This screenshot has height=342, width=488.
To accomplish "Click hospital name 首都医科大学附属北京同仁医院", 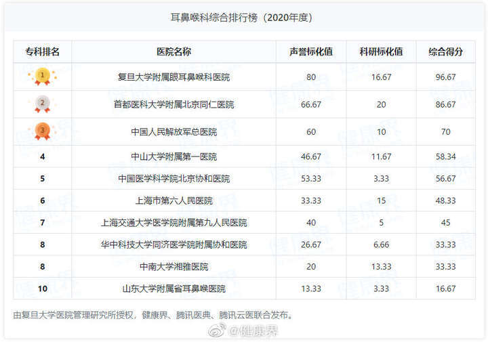I will (x=174, y=104).
